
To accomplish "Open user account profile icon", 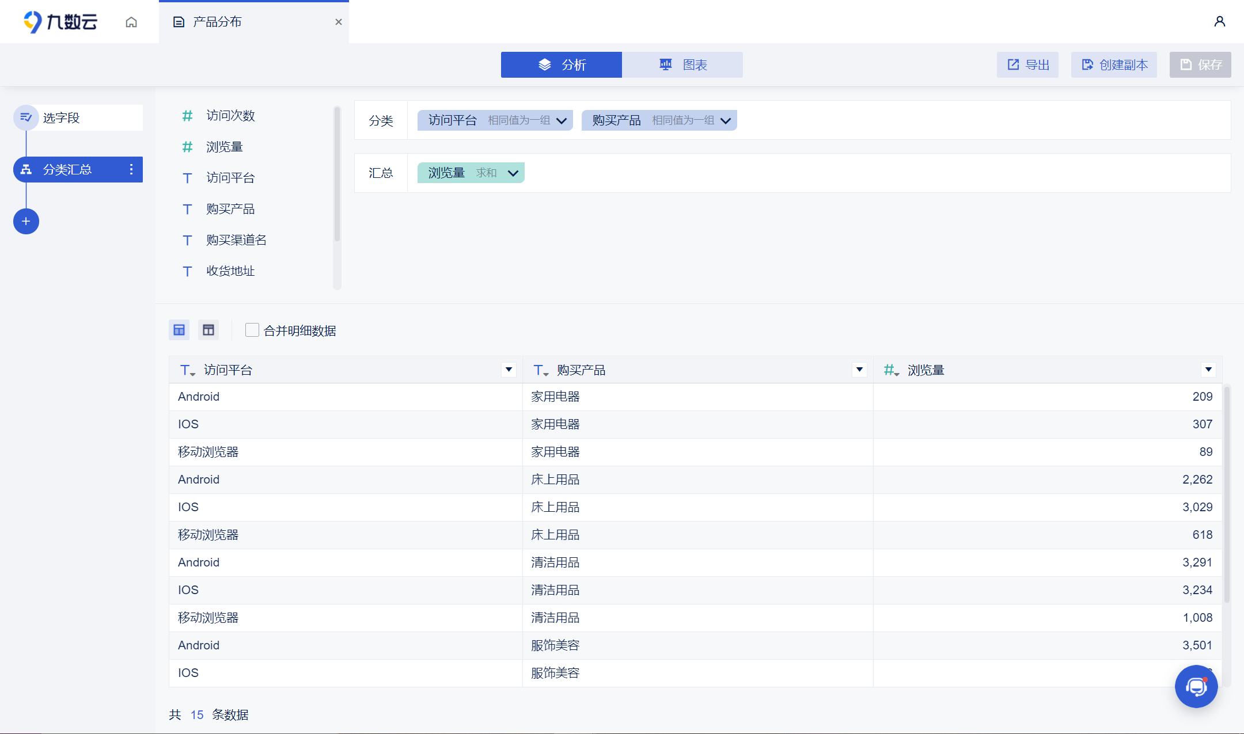I will tap(1219, 22).
